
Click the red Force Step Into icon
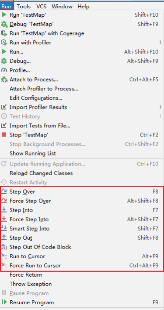pyautogui.click(x=4, y=219)
